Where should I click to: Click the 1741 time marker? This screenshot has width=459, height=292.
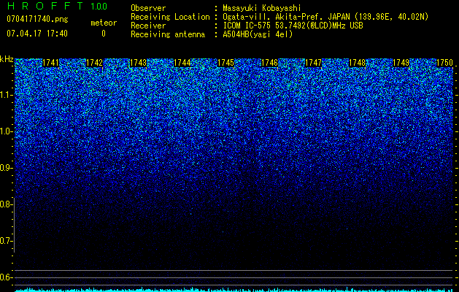tap(50, 63)
